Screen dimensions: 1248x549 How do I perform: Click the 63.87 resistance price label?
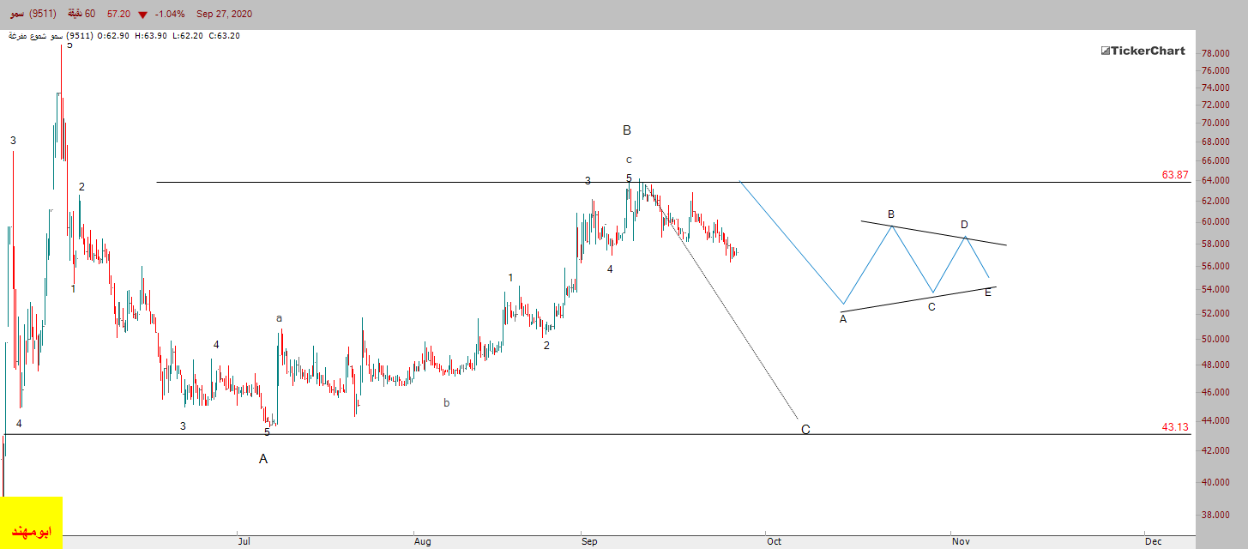(x=1175, y=175)
